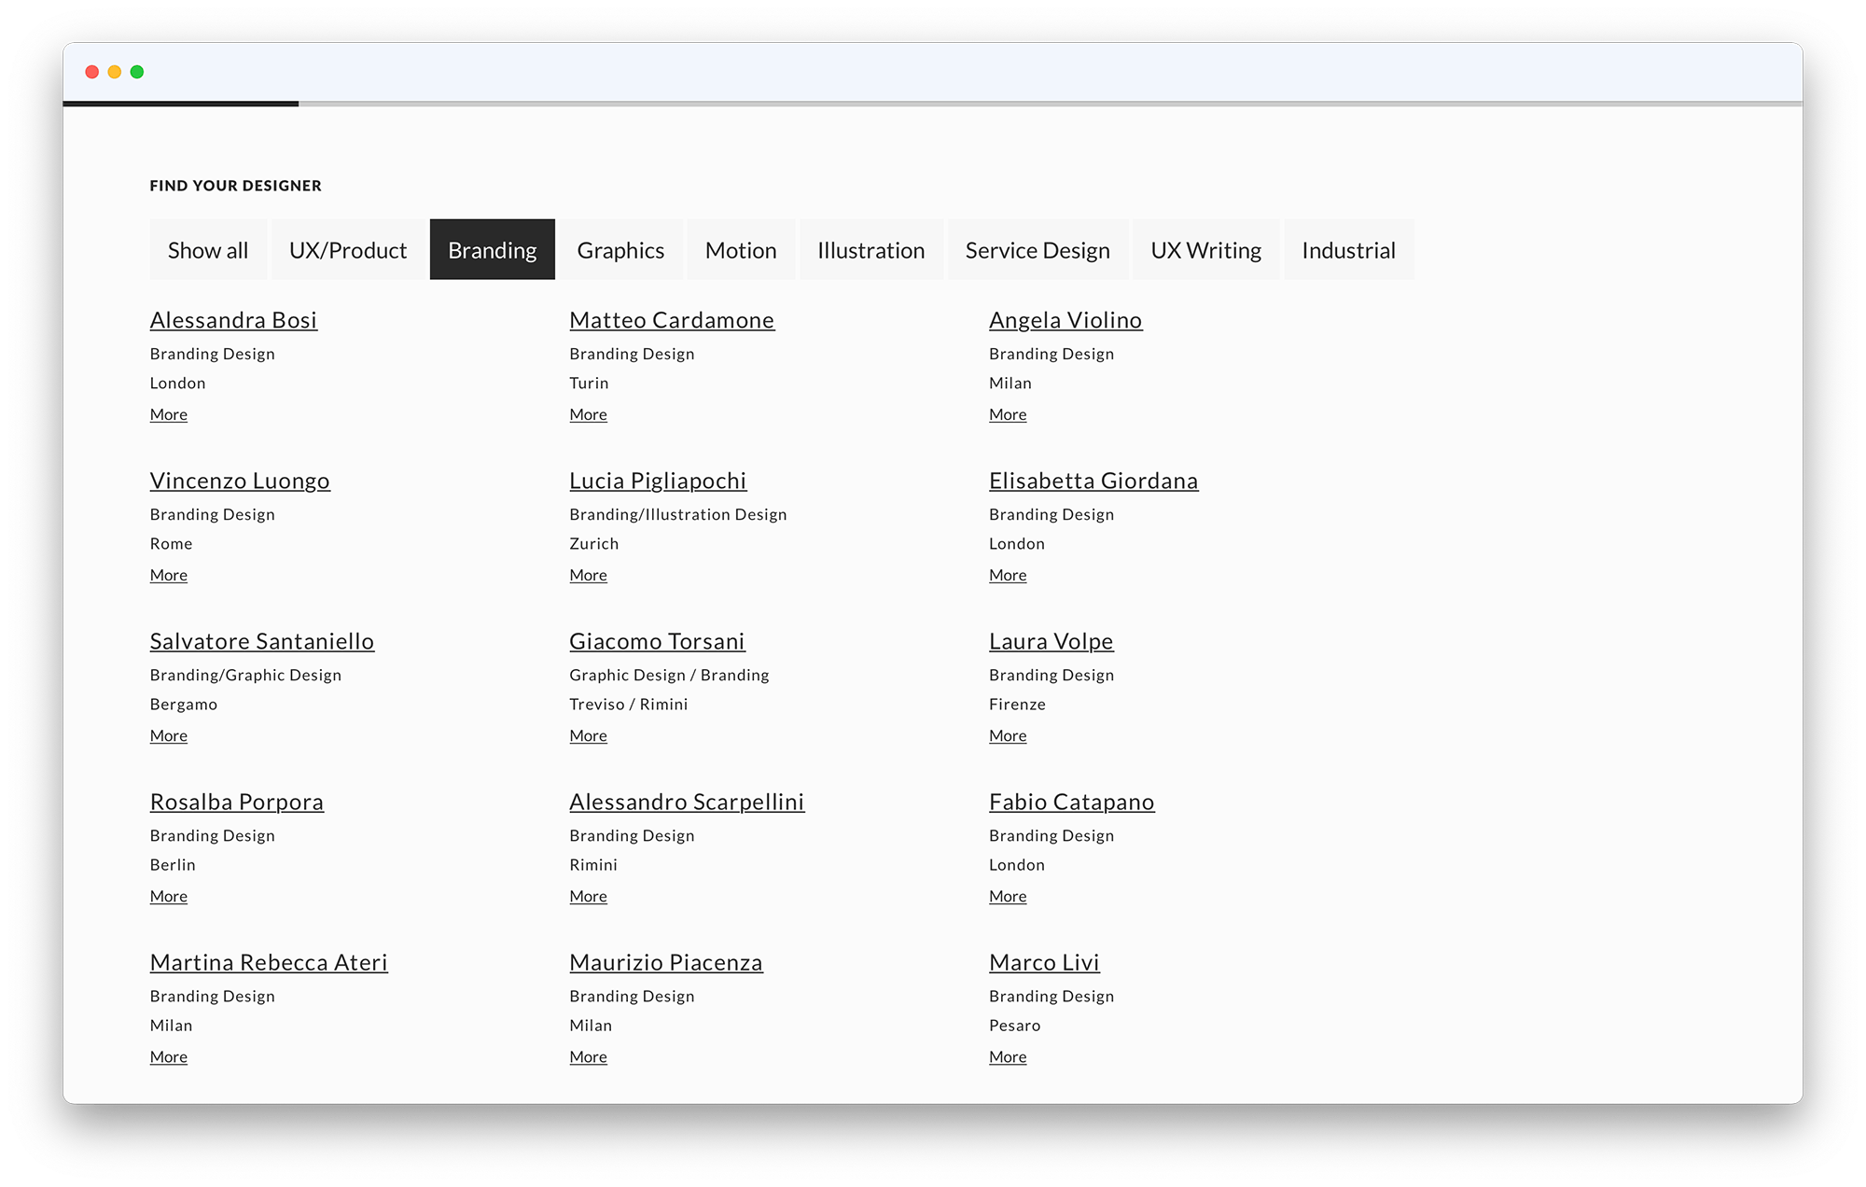Click Alessandro Scarpellini's name link
1866x1187 pixels.
[x=687, y=802]
